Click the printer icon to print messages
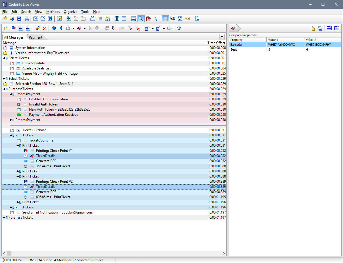This screenshot has height=263, width=343. click(x=26, y=18)
